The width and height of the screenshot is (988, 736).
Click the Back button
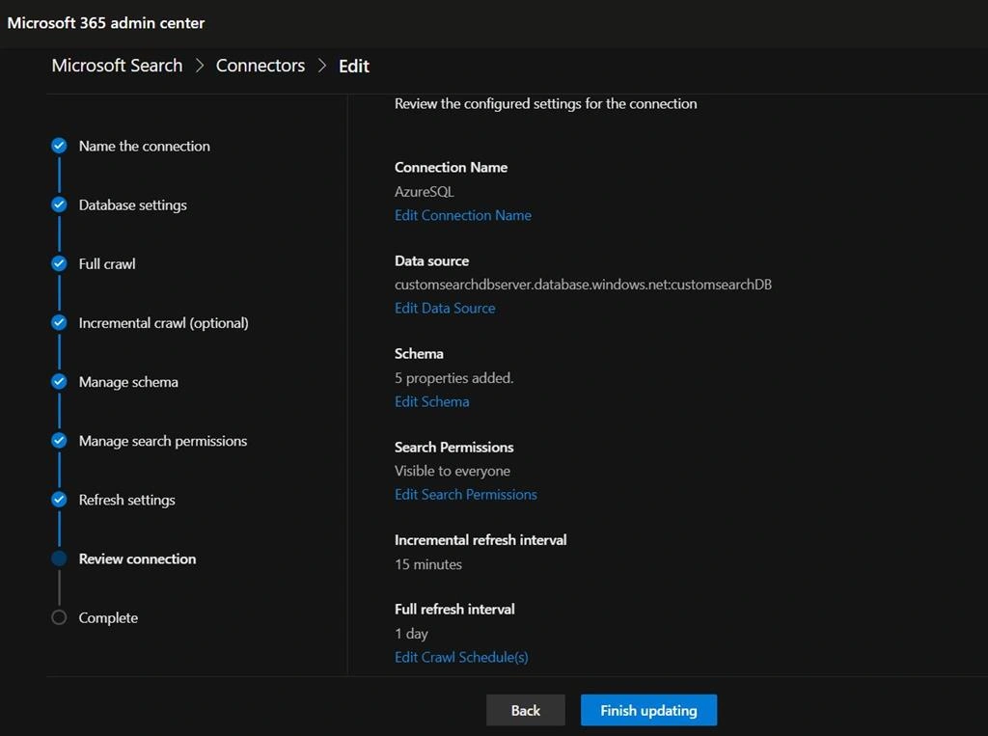[x=526, y=710]
